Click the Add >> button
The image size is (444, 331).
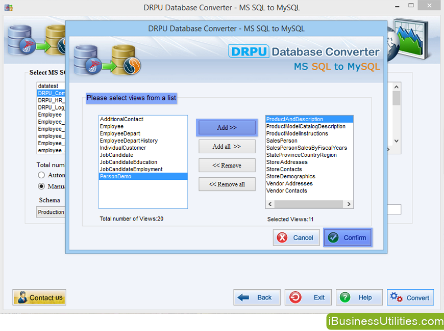(x=227, y=127)
